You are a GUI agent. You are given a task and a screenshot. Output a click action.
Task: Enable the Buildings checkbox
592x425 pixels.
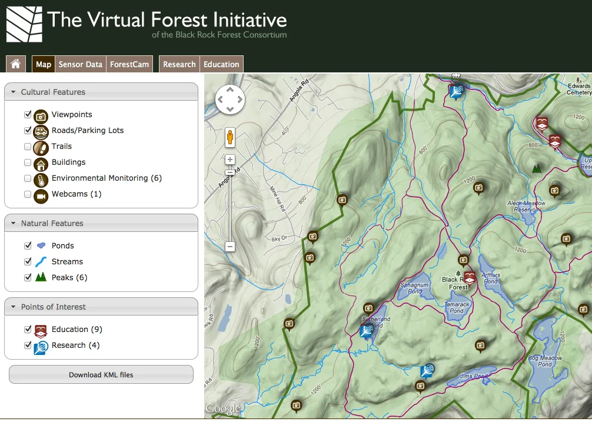coord(28,162)
